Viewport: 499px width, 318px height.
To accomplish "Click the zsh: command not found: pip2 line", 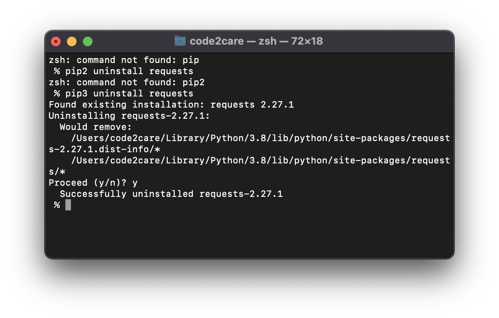I will 128,82.
